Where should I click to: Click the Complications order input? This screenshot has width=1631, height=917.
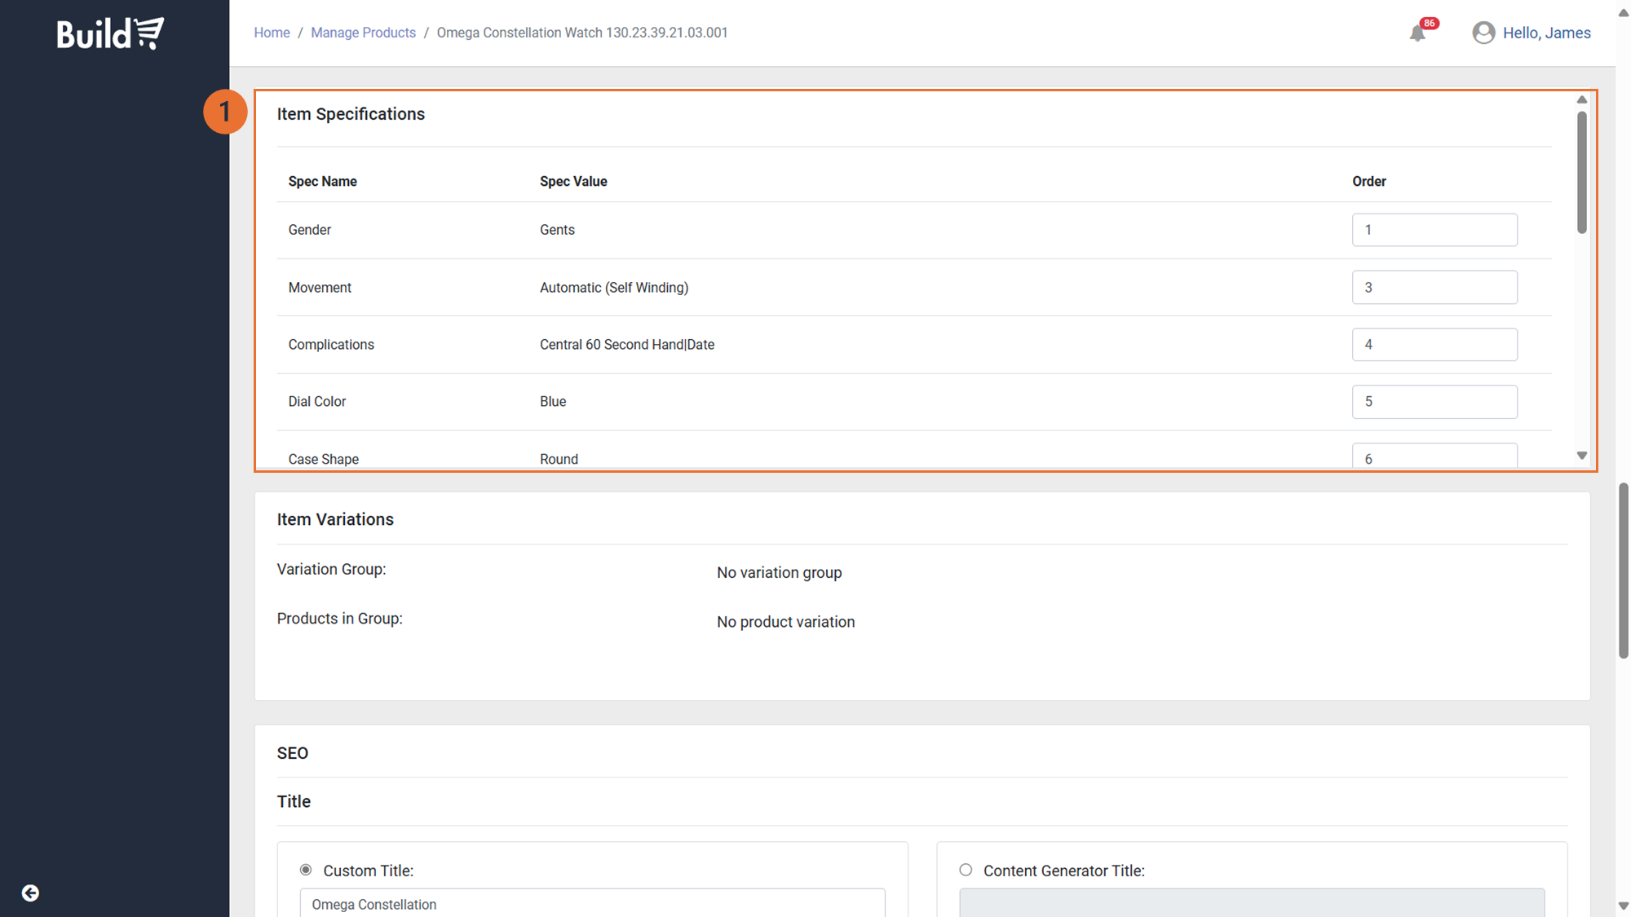coord(1434,345)
